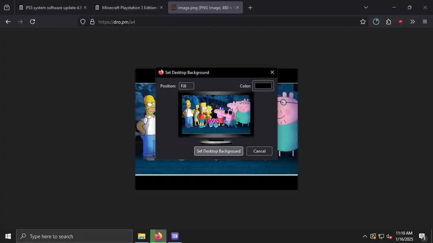Open tracking protection shield icon
The image size is (433, 243).
tap(83, 22)
